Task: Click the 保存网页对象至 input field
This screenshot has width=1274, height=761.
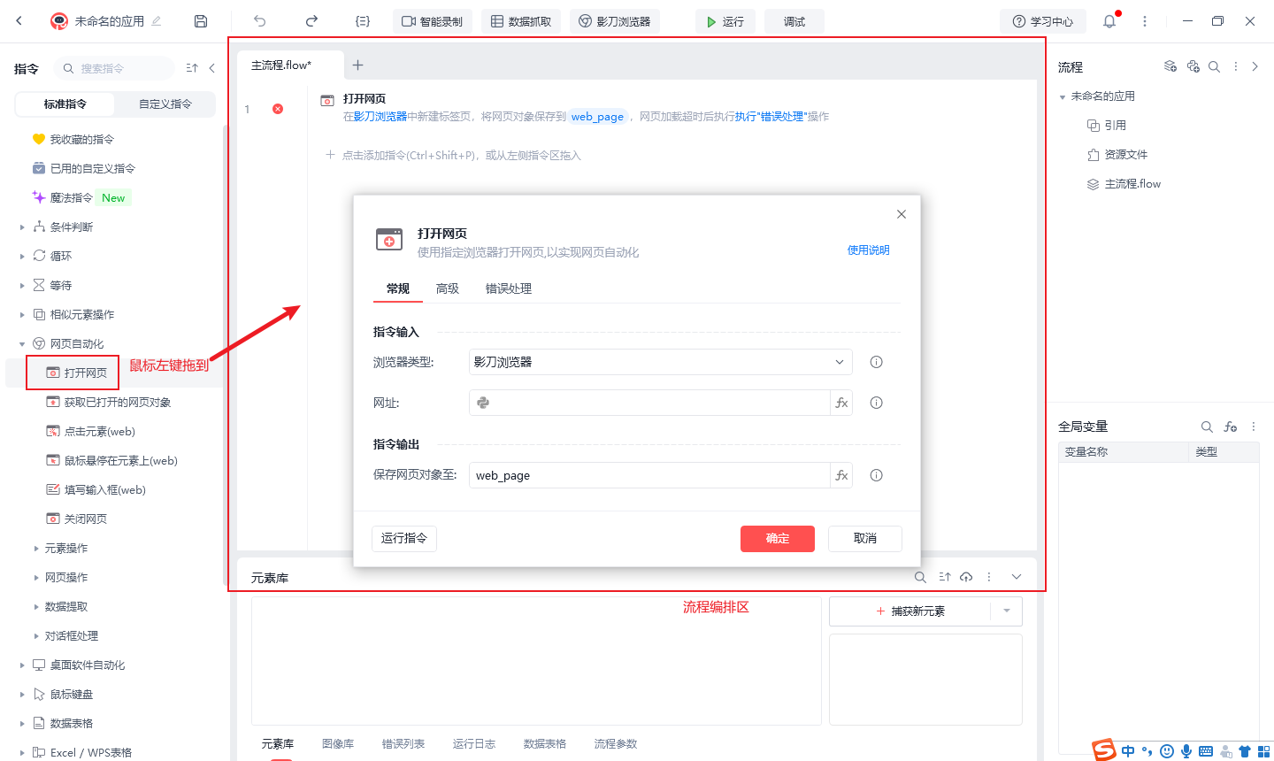Action: click(649, 475)
